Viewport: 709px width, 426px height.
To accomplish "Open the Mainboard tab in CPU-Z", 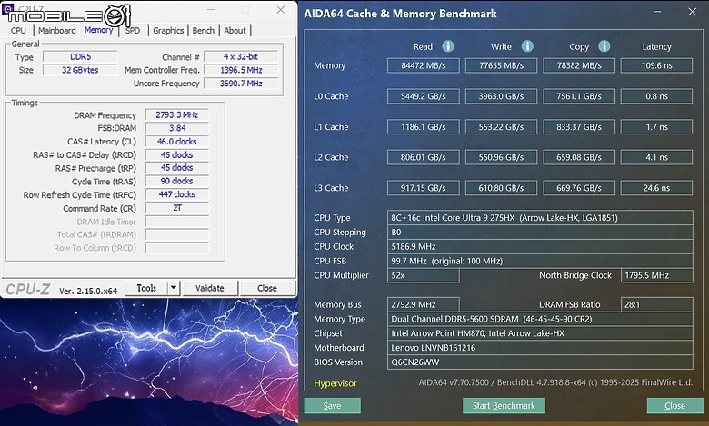I will click(x=57, y=30).
